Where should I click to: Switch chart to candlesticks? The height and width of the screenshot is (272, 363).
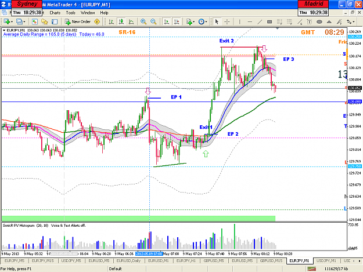tap(121, 21)
